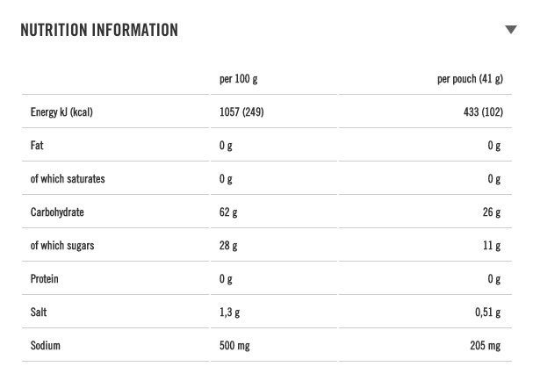Click the 1,3 g salt value

[x=230, y=313]
